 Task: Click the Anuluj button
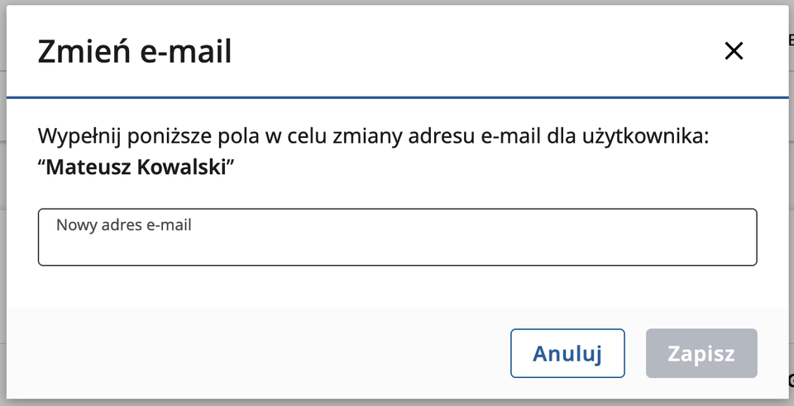[x=567, y=354]
